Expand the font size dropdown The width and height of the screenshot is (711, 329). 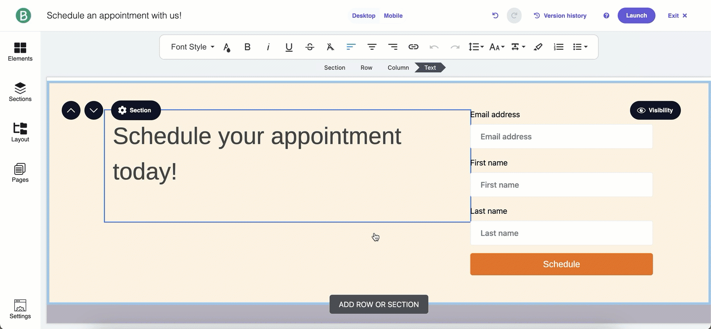pyautogui.click(x=497, y=47)
